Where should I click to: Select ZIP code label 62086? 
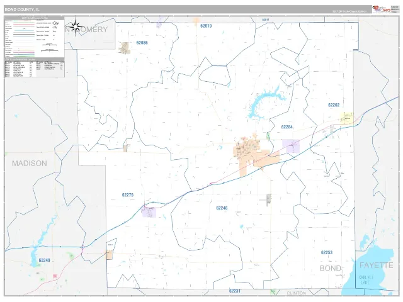pyautogui.click(x=142, y=43)
